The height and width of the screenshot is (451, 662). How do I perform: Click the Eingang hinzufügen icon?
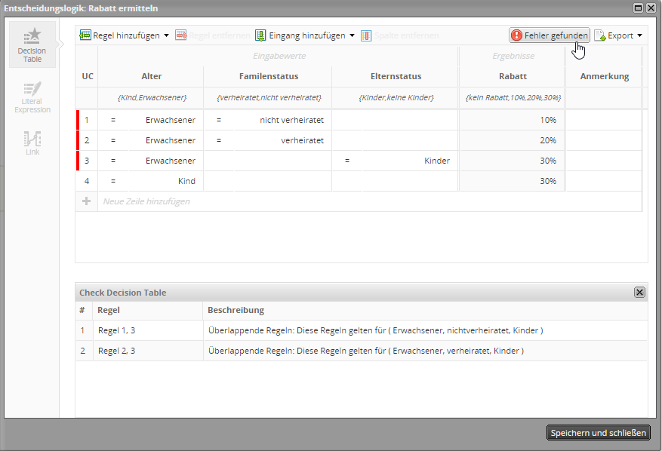coord(260,35)
